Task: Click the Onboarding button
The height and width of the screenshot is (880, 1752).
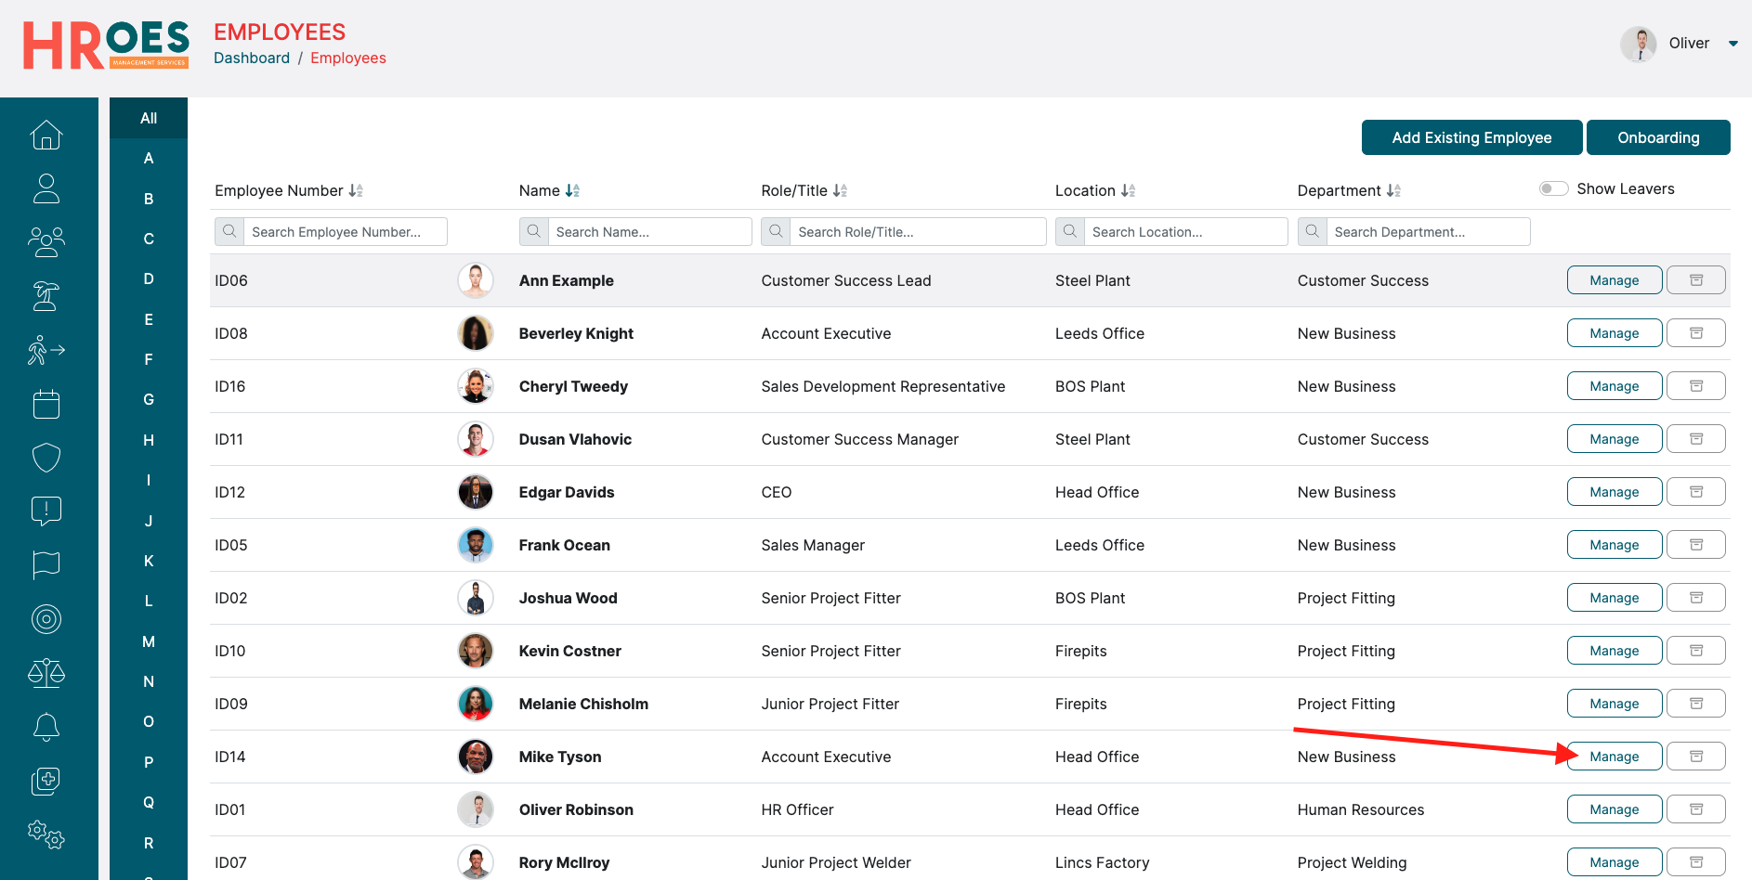Action: pos(1657,137)
